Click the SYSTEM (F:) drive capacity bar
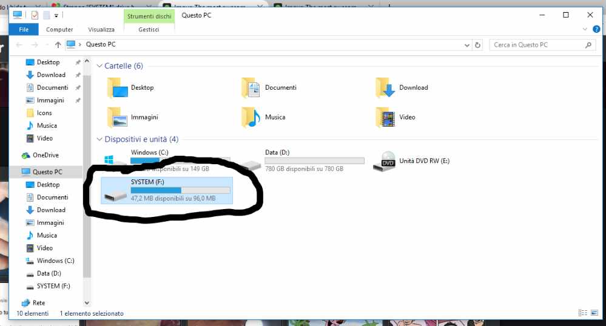Image resolution: width=606 pixels, height=326 pixels. 180,190
